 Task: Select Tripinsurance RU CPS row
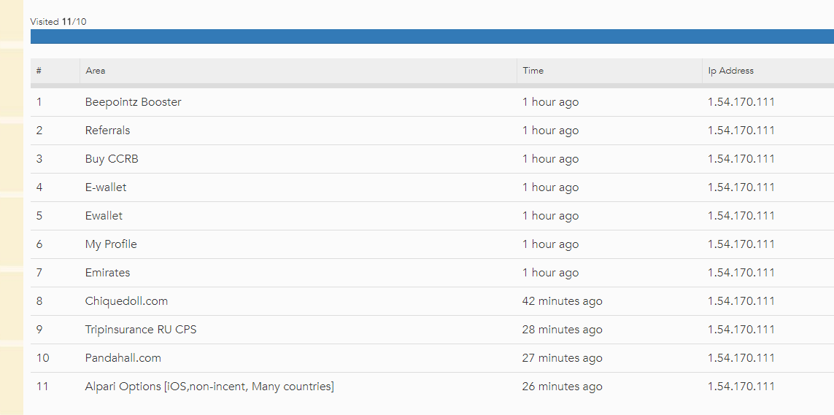tap(141, 330)
